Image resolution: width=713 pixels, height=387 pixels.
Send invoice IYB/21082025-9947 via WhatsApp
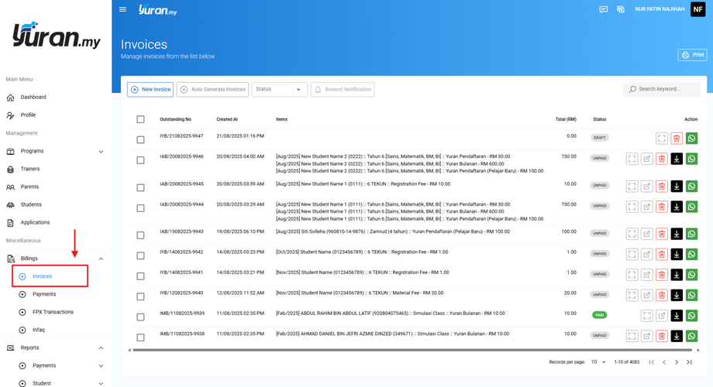pos(691,138)
